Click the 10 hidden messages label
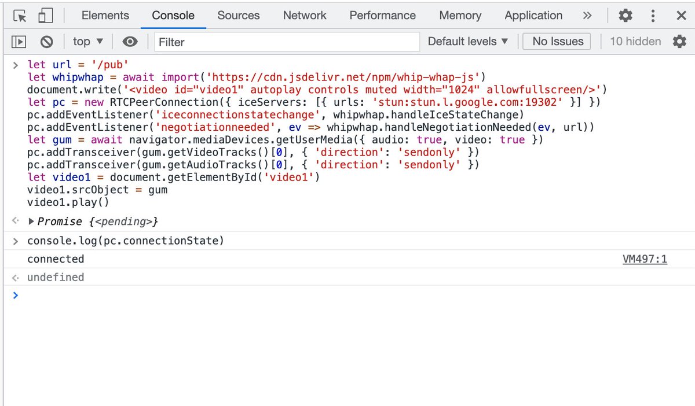This screenshot has height=406, width=695. [635, 41]
